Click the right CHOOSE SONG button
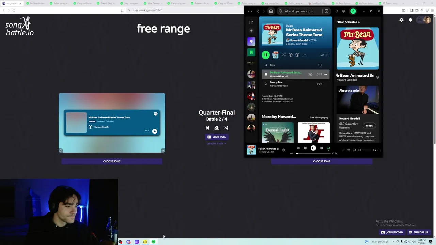Viewport: 436px width, 245px height. click(x=322, y=161)
